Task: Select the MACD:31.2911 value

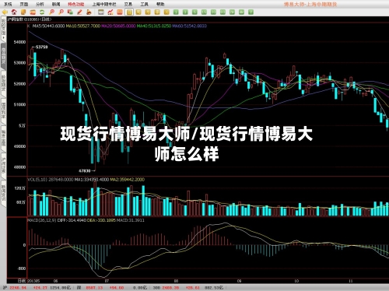Action: [130, 220]
